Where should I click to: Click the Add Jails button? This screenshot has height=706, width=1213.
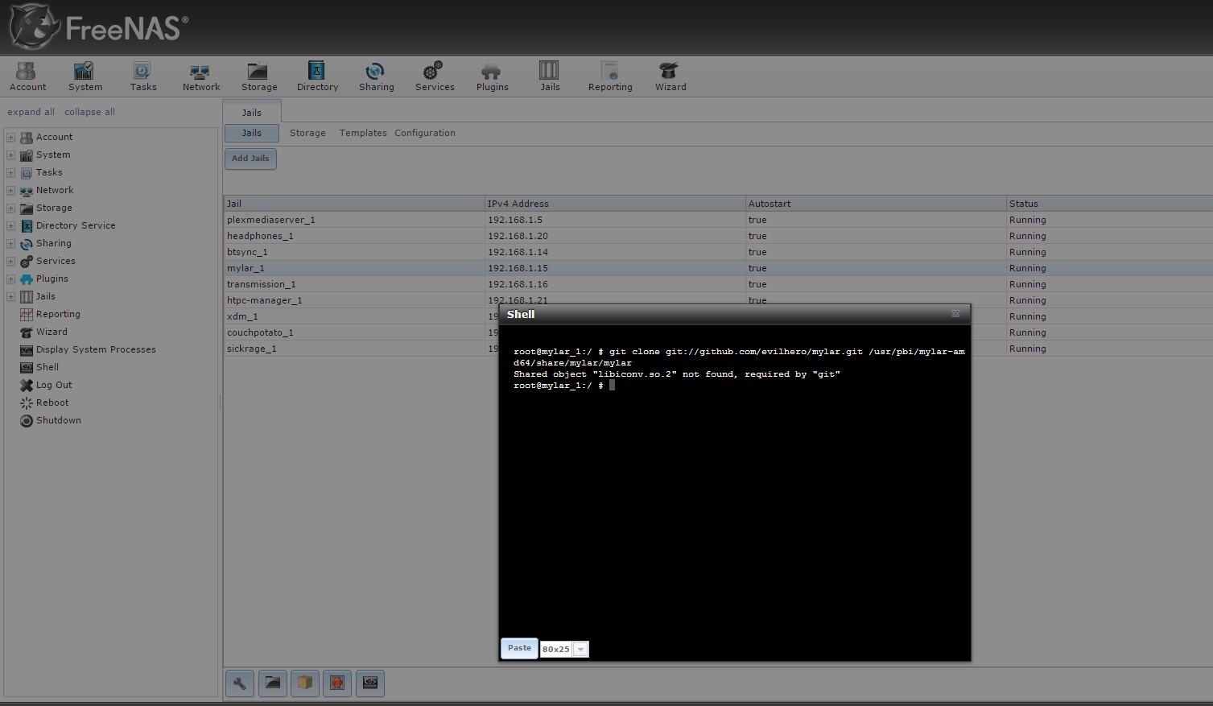coord(250,159)
